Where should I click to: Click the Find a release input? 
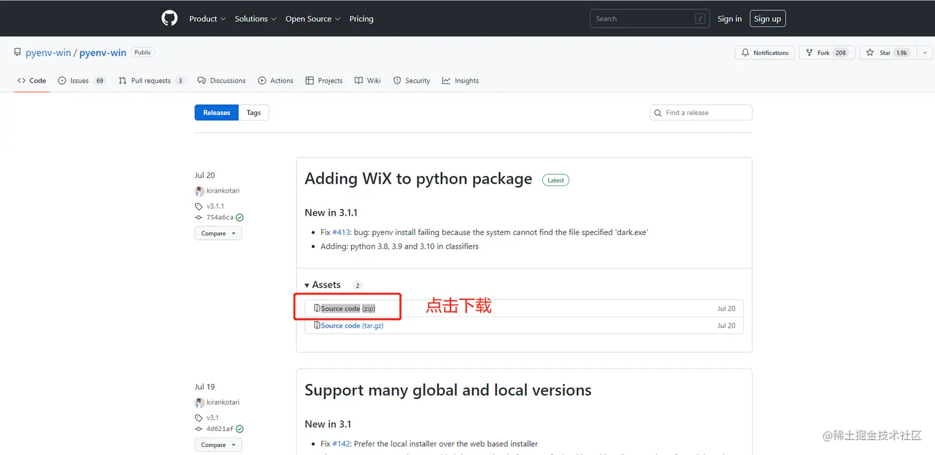[701, 113]
